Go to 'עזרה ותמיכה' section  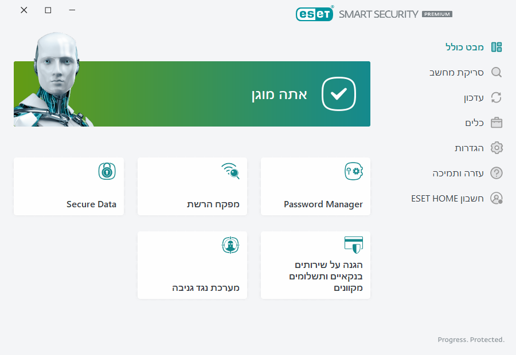459,173
